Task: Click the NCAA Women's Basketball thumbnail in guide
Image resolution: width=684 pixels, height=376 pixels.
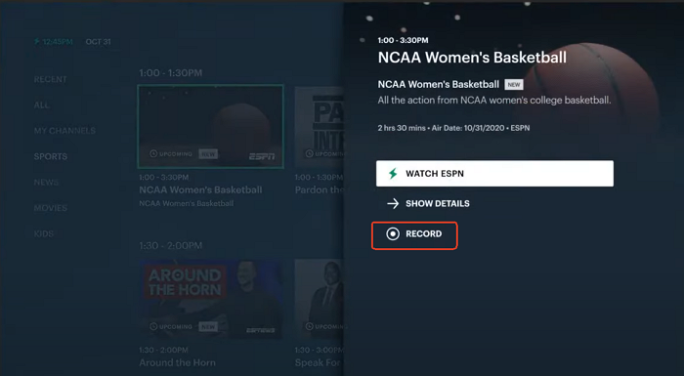Action: pyautogui.click(x=211, y=127)
